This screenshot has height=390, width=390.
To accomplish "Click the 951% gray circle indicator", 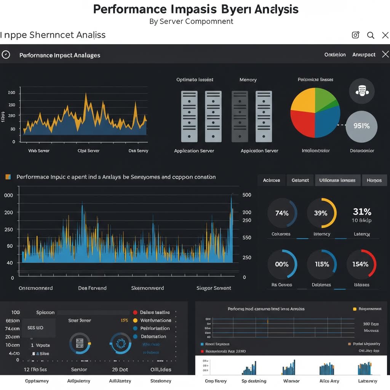I will tap(361, 126).
